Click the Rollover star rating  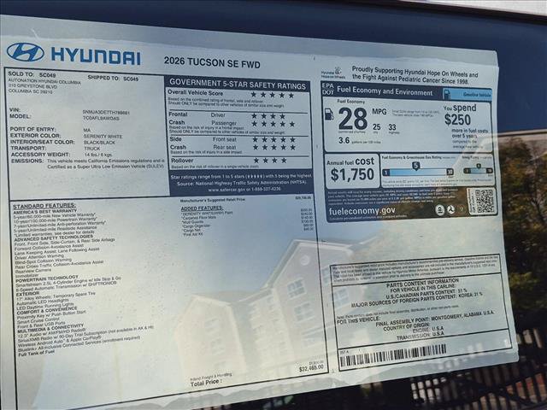click(x=270, y=161)
